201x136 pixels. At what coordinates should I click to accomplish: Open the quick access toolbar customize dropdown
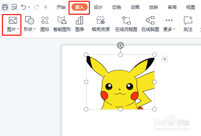click(x=46, y=7)
